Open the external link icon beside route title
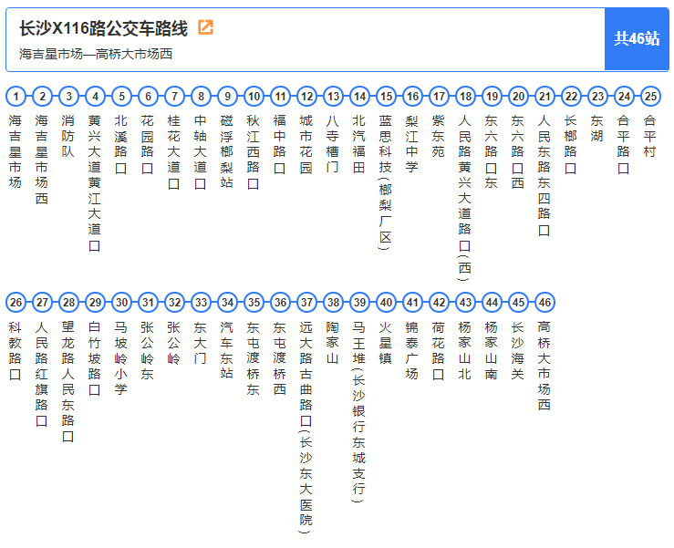This screenshot has height=548, width=674. 205,28
